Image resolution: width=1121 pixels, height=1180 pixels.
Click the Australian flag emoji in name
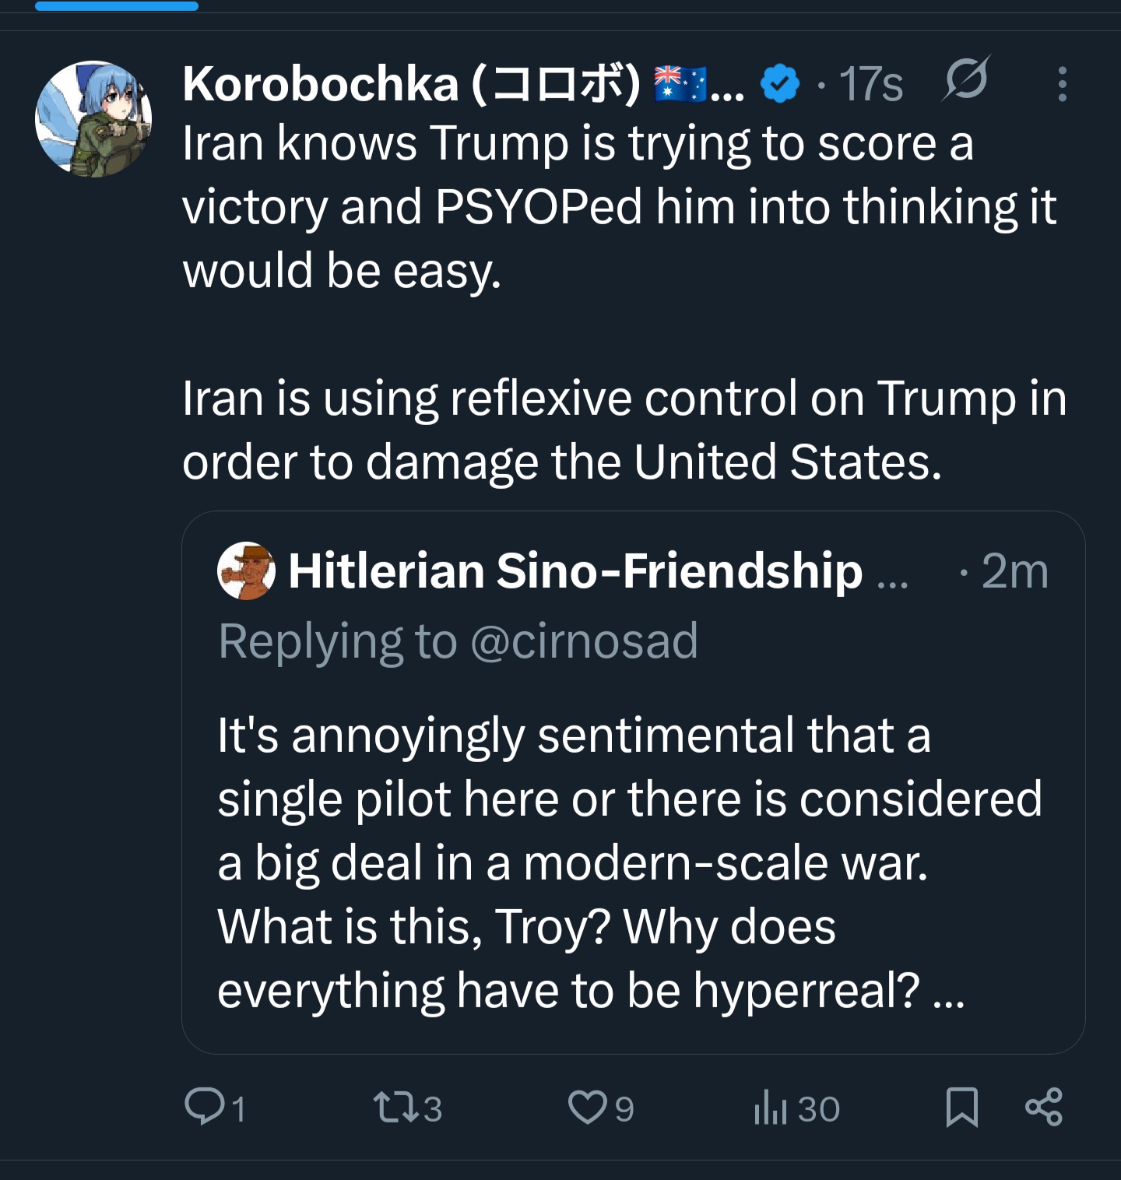coord(680,83)
